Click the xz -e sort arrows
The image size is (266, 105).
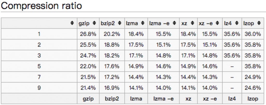218,23
